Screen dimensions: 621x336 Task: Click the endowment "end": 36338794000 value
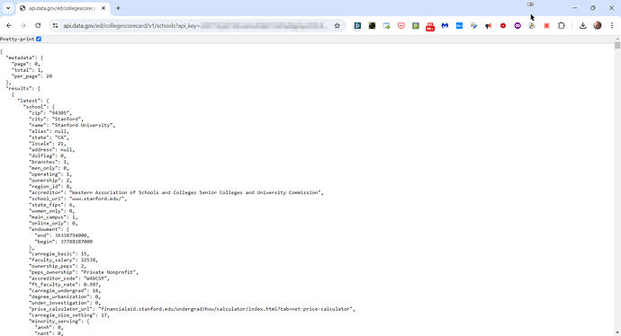click(71, 235)
